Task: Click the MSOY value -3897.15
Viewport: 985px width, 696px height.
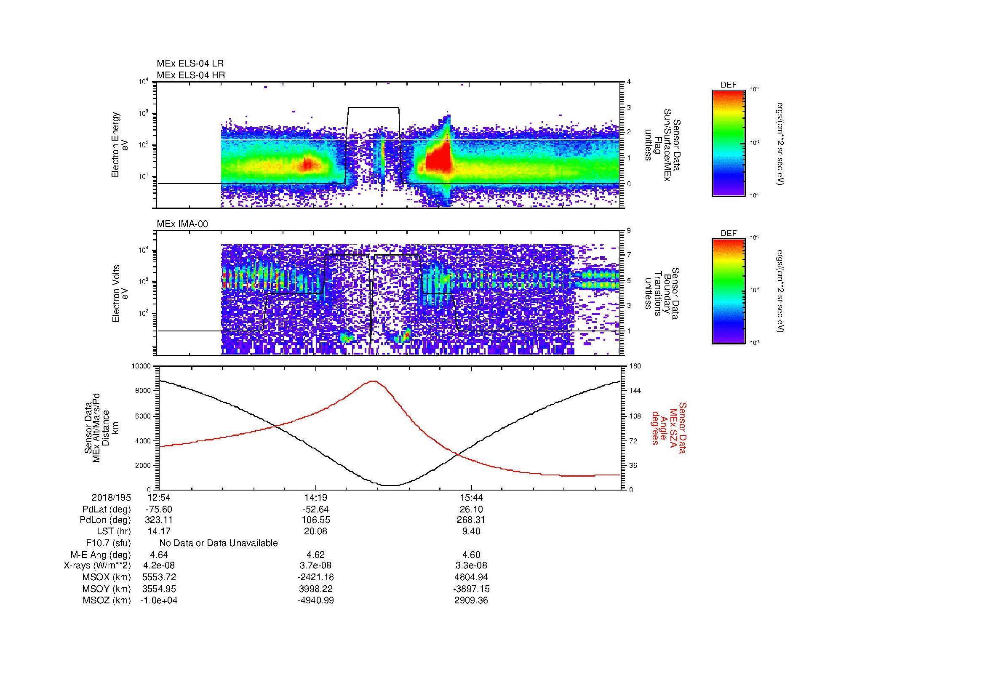Action: [x=471, y=589]
